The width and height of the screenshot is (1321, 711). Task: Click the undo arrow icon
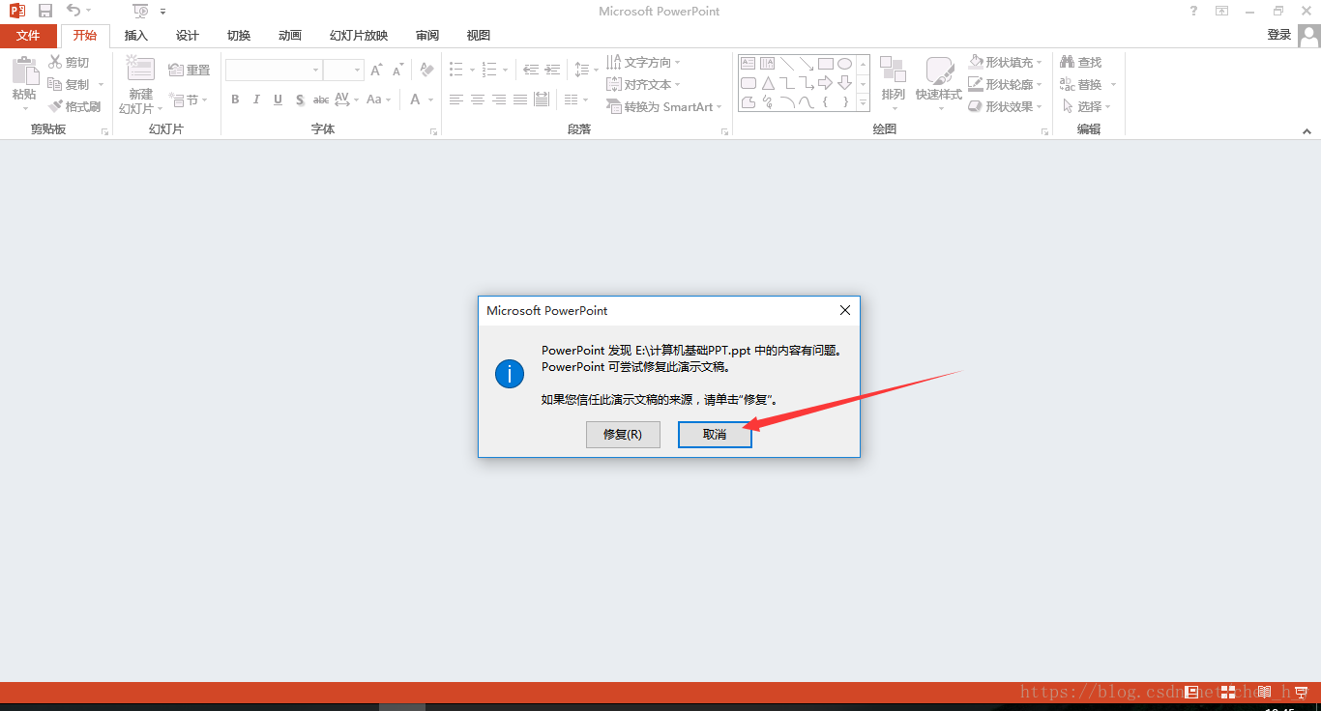coord(73,11)
